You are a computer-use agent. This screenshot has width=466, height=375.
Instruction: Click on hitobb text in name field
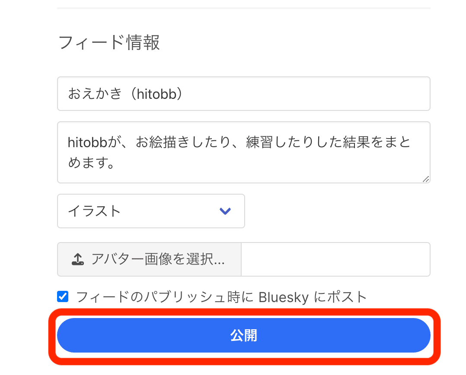pyautogui.click(x=156, y=94)
